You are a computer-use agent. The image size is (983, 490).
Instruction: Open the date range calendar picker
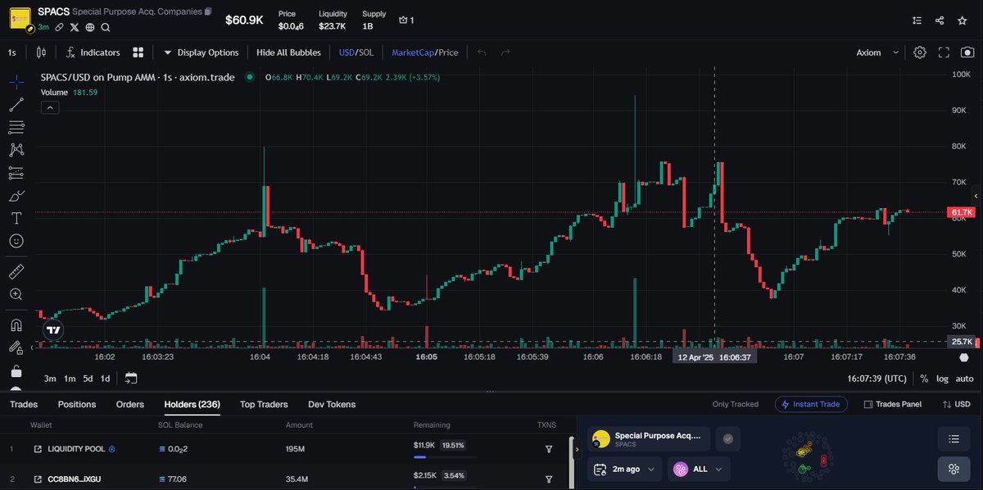(131, 379)
